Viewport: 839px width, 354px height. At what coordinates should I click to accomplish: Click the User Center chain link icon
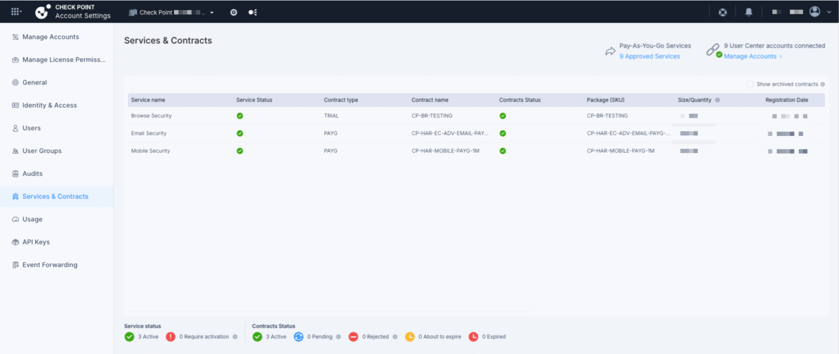click(713, 50)
